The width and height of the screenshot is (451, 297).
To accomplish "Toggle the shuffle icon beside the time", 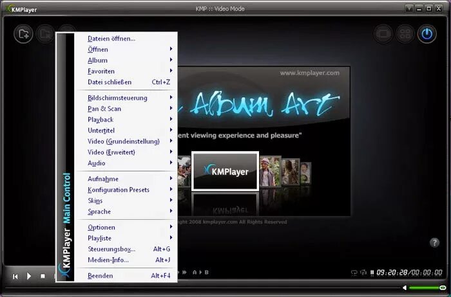I will (364, 273).
